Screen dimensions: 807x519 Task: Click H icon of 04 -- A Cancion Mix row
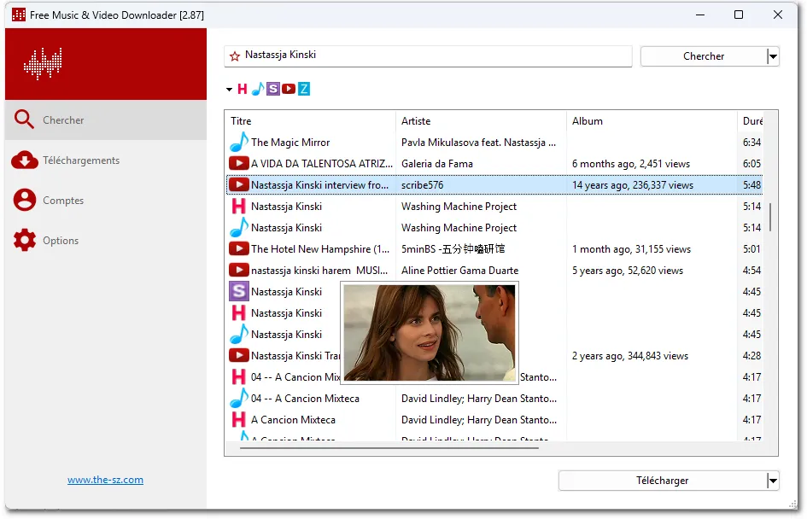pyautogui.click(x=239, y=377)
